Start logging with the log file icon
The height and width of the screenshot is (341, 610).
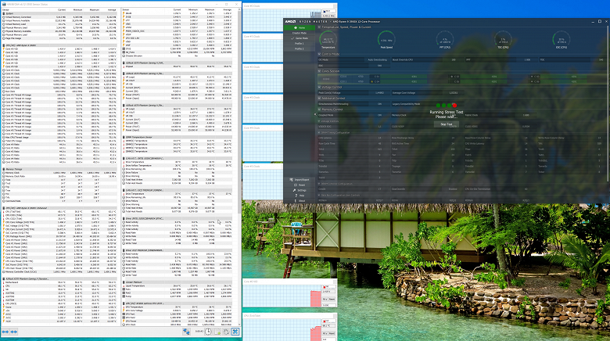click(x=217, y=332)
